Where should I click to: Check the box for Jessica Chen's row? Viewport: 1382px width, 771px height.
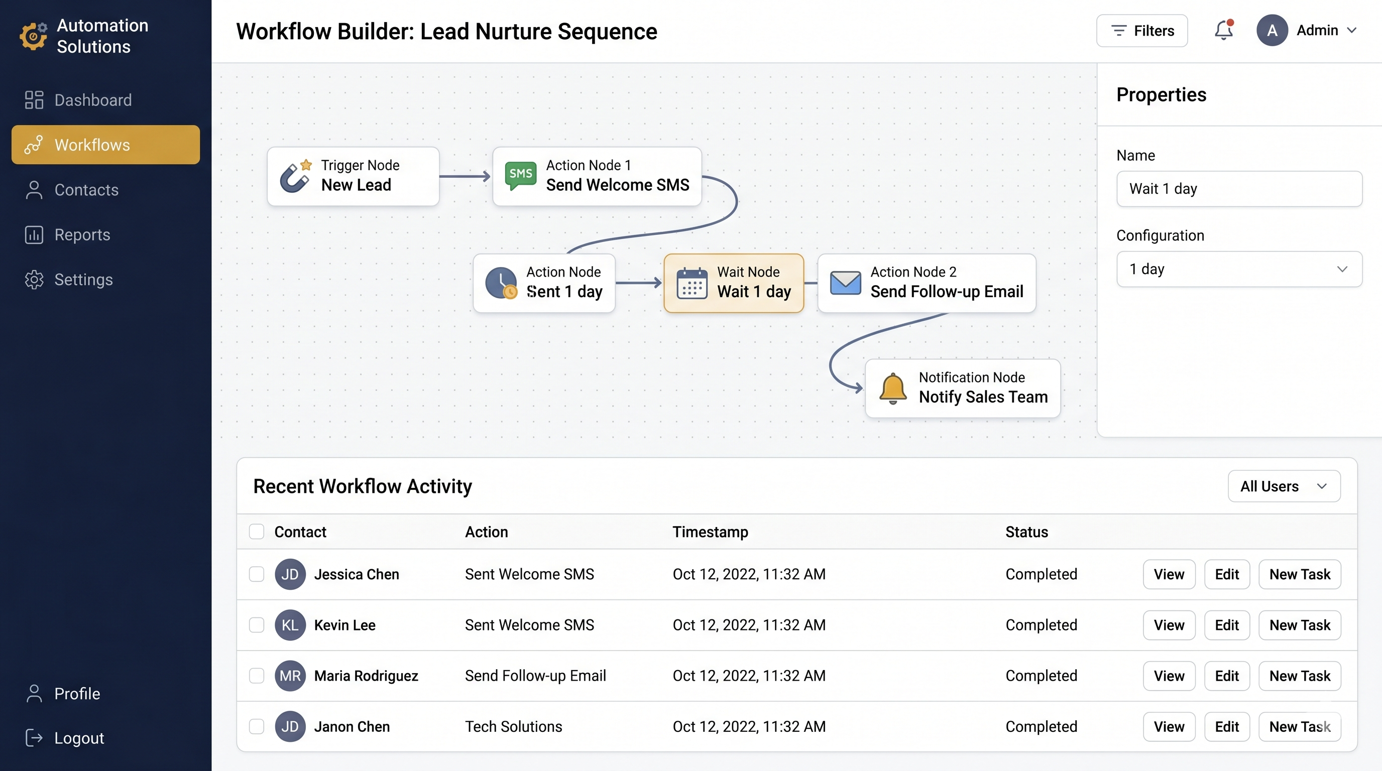coord(257,574)
